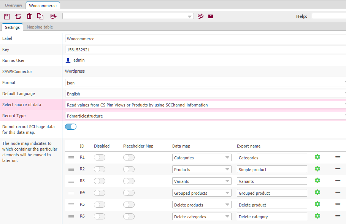Screen dimensions: 346x224
Task: Open the Format dropdown showing json
Action: [205, 83]
